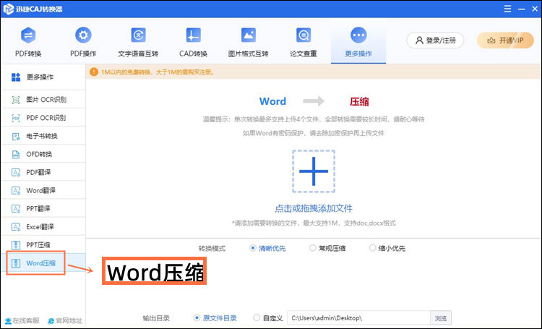Click the CAD转换 icon

point(193,35)
